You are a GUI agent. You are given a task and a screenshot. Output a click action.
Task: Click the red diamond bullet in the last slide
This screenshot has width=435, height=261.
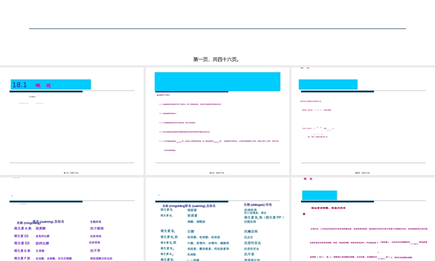[x=304, y=214]
